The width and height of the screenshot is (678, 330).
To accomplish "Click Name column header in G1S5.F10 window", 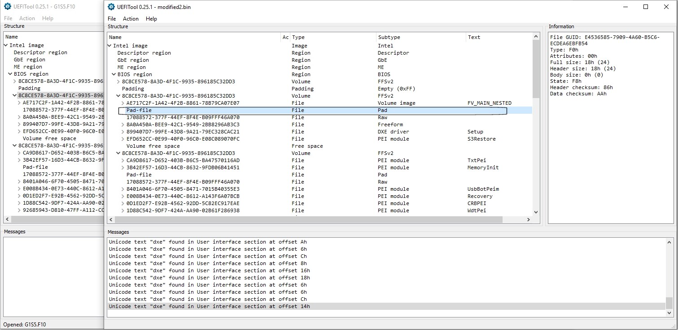I will (54, 37).
